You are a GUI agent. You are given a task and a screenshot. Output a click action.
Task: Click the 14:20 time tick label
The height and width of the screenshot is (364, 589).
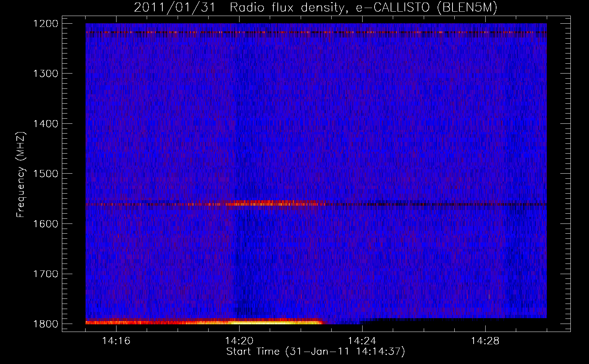click(x=239, y=341)
